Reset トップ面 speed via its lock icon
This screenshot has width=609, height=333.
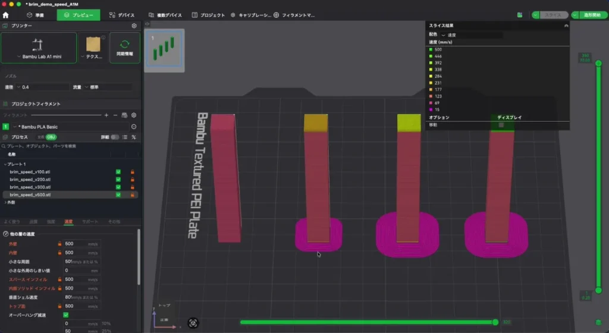[x=60, y=306]
